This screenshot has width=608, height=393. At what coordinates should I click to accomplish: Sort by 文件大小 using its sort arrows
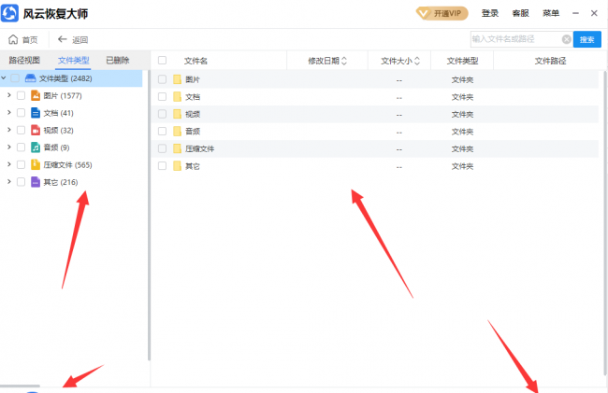(x=417, y=61)
